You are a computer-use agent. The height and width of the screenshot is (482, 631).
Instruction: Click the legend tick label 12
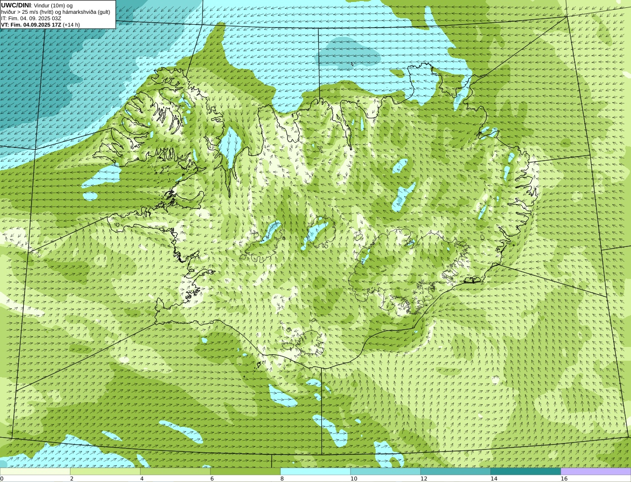tap(424, 479)
